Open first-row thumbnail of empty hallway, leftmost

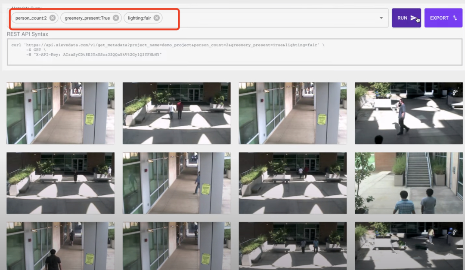click(x=61, y=113)
